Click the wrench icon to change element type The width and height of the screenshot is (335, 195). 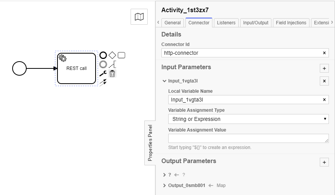pos(103,74)
